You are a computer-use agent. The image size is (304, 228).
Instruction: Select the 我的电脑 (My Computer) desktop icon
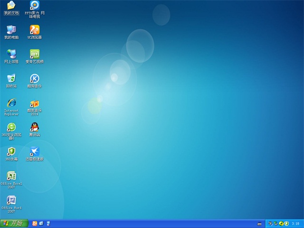(x=11, y=30)
